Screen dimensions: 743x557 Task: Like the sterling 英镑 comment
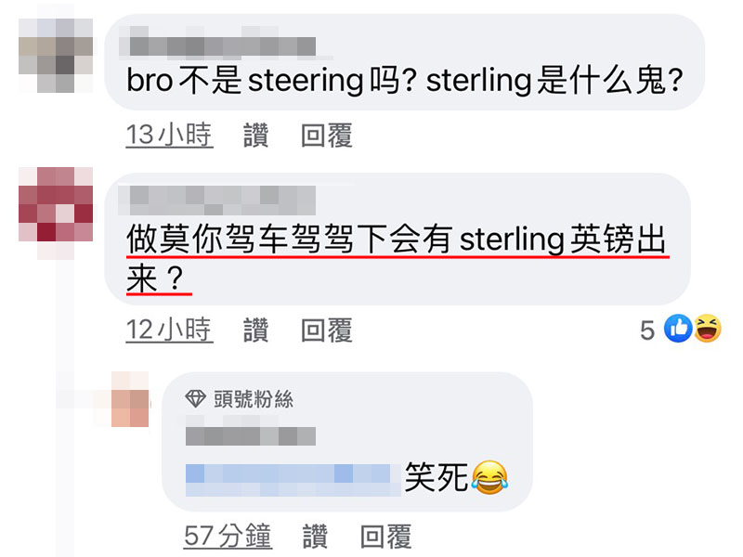point(256,330)
